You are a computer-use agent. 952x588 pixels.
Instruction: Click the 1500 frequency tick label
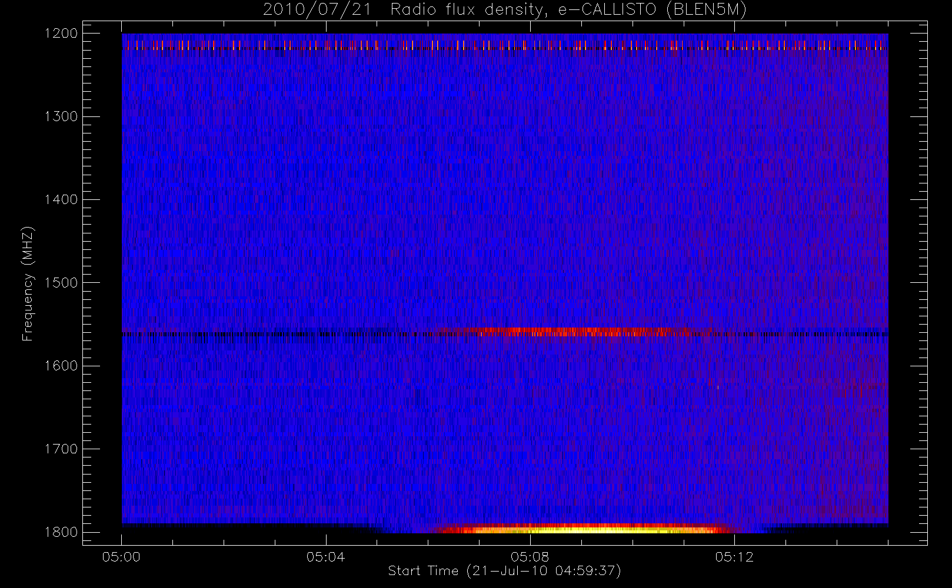tap(61, 283)
